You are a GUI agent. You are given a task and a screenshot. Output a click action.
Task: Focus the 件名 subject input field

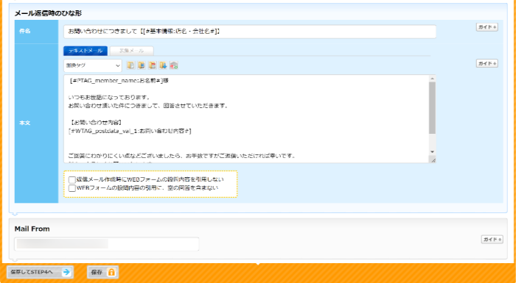coord(250,32)
